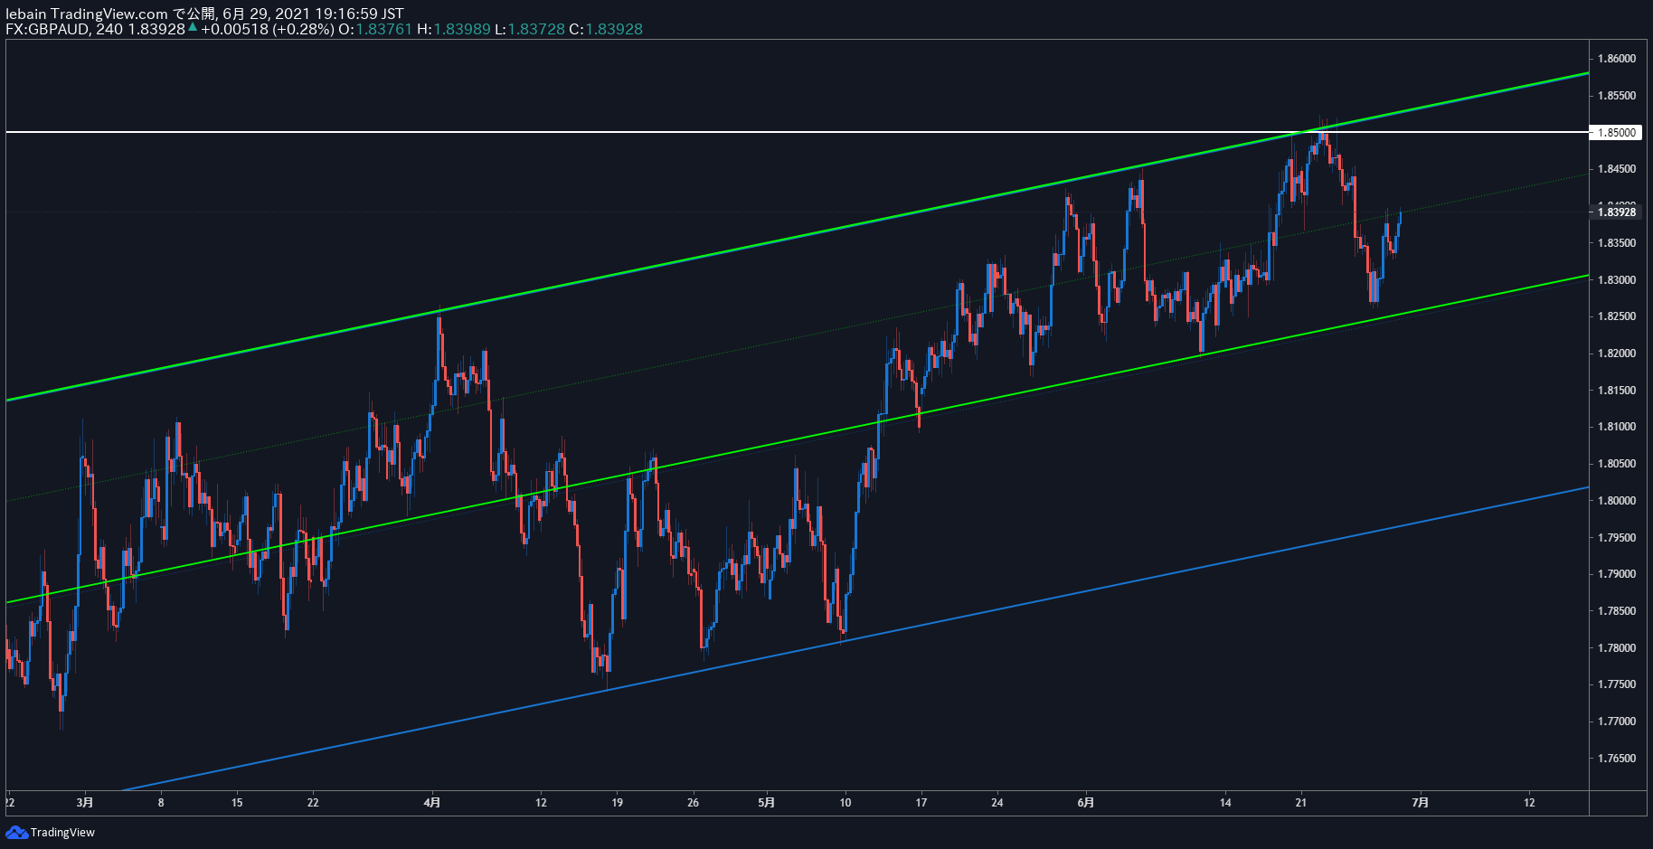Screen dimensions: 1653x849
Task: Click the 19:16:59 JST timestamp
Action: click(359, 14)
